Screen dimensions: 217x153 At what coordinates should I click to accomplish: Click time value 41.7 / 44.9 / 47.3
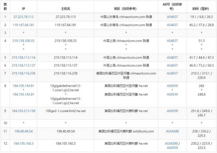pos(201,58)
